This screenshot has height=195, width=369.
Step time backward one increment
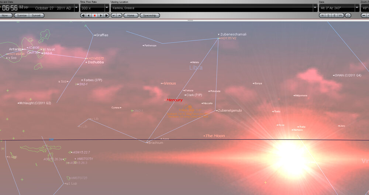[83, 15]
